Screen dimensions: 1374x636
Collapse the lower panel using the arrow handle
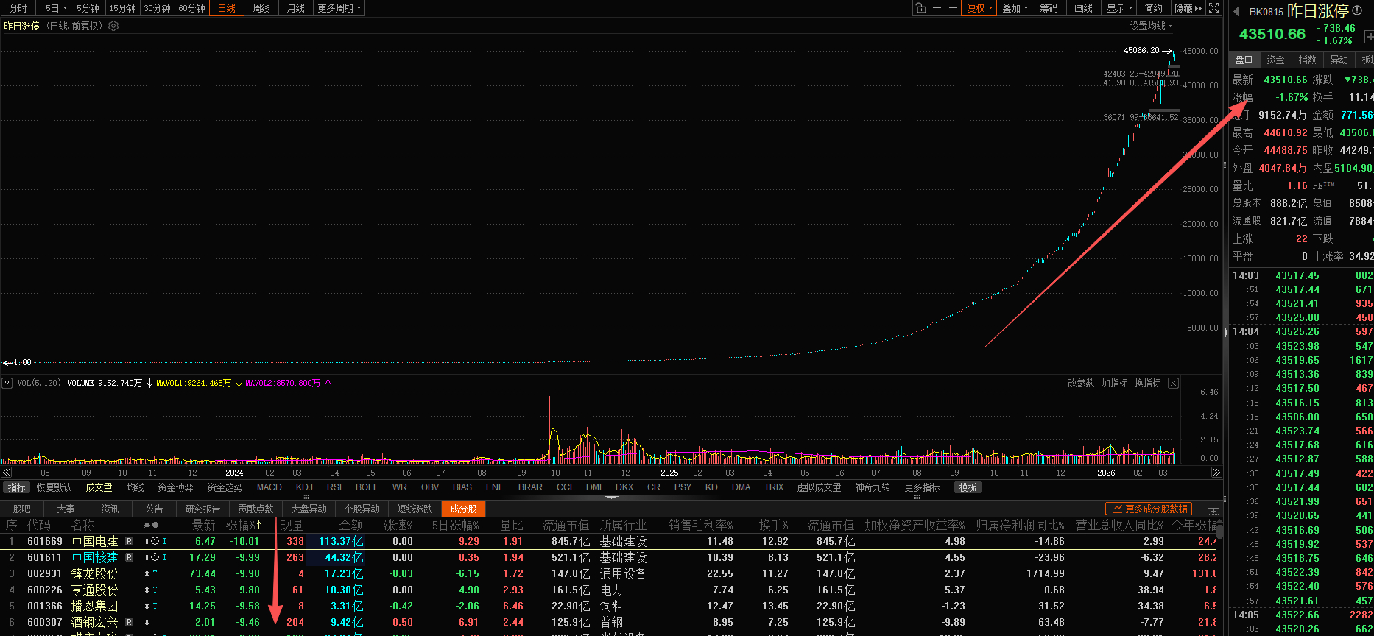[611, 498]
